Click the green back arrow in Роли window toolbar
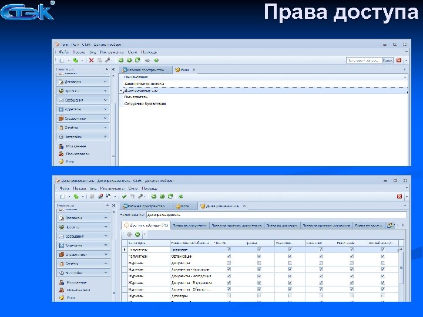423x317 pixels. (x=121, y=60)
